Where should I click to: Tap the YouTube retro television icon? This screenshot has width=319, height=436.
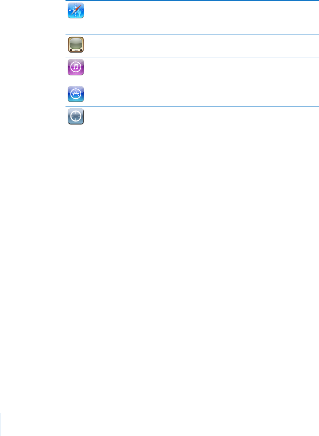point(75,45)
